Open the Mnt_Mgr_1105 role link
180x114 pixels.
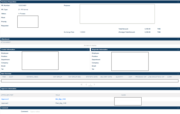[60, 99]
